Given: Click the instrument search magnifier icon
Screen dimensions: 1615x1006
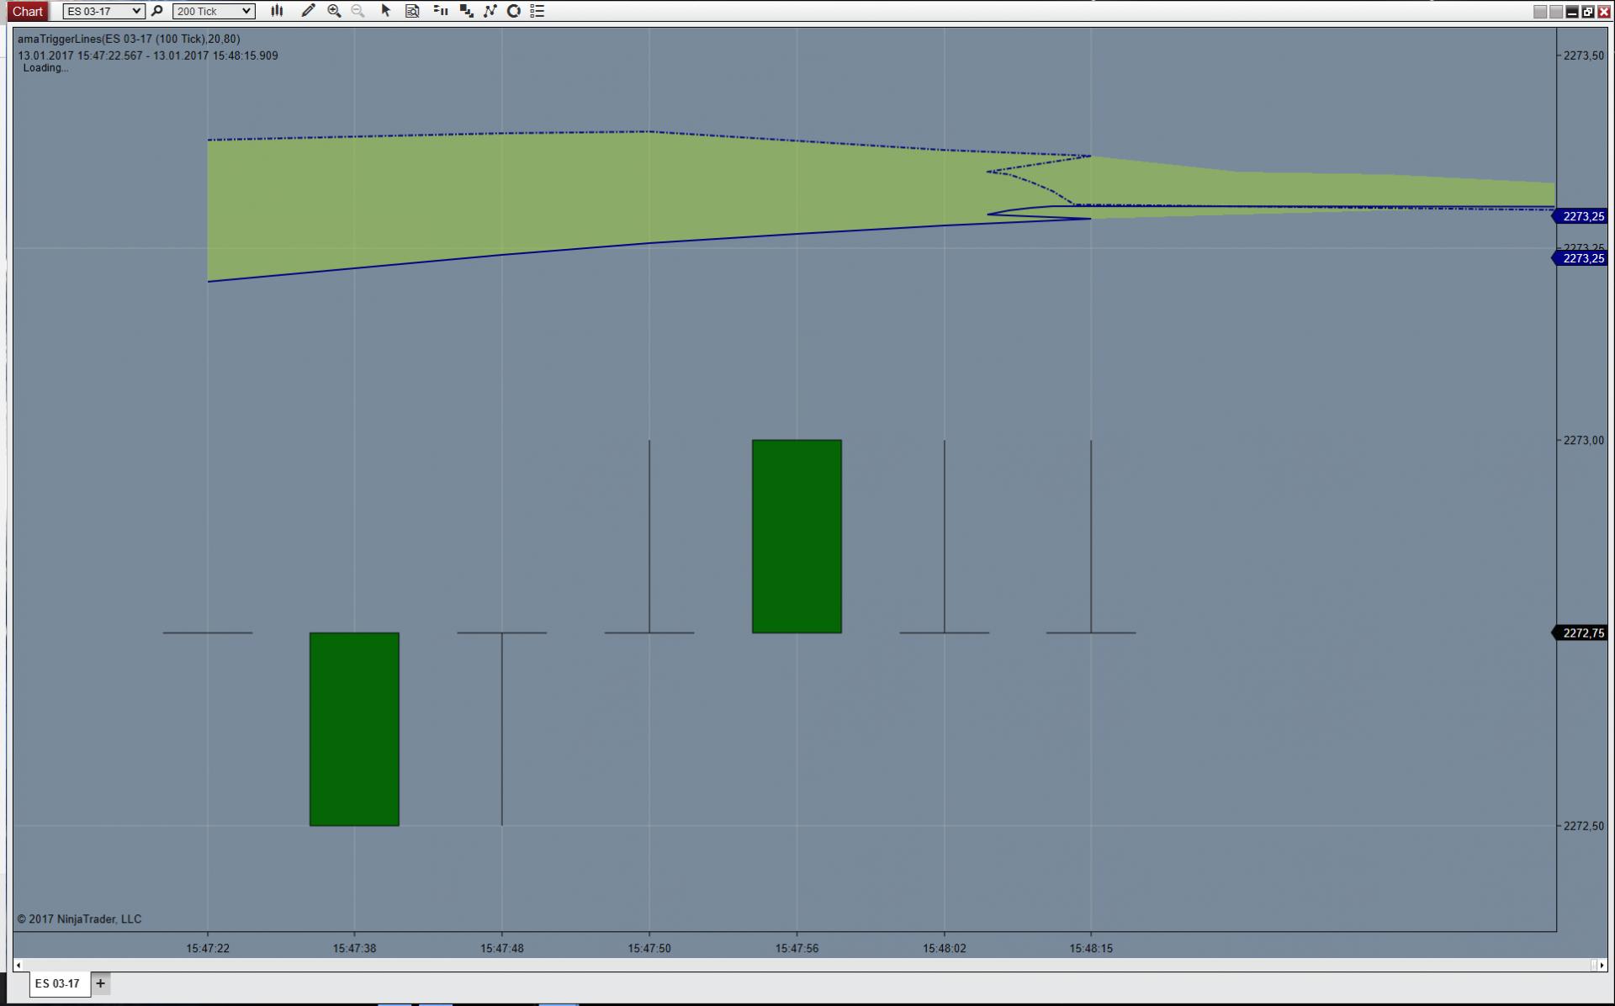Looking at the screenshot, I should click(156, 11).
